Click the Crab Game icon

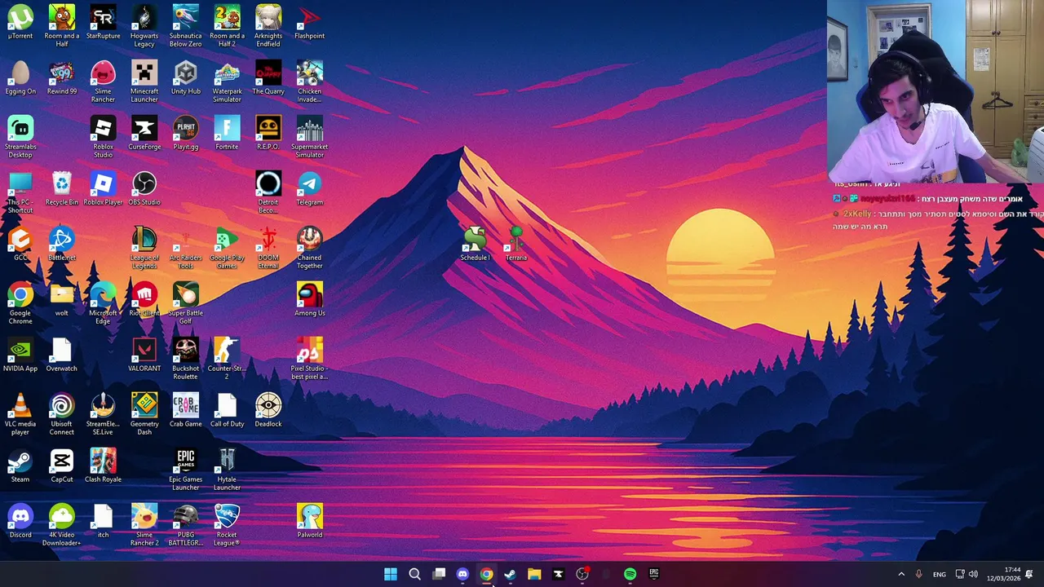[185, 410]
